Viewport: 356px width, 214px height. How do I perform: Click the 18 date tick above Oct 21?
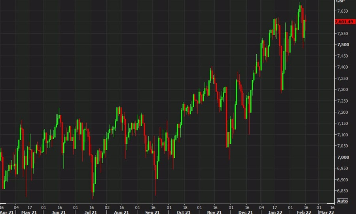(x=185, y=207)
